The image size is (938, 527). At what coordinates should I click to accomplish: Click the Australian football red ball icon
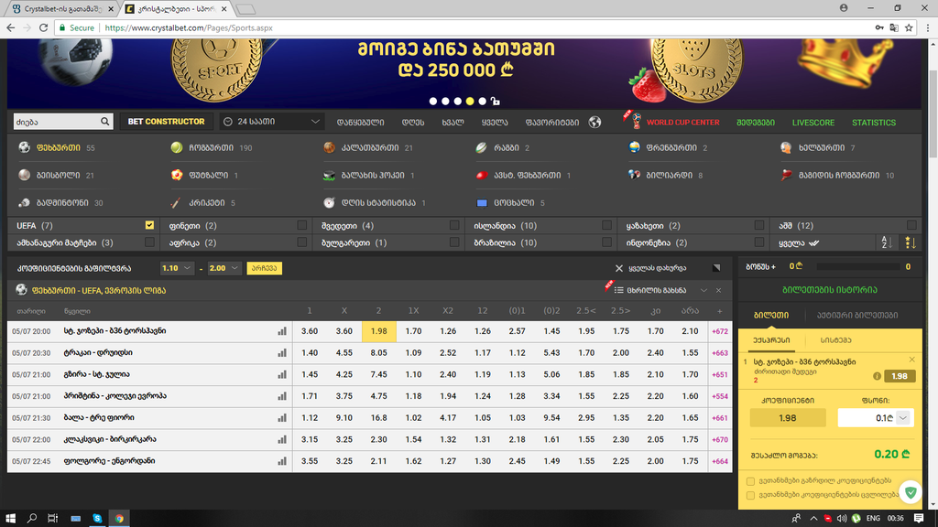coord(482,175)
